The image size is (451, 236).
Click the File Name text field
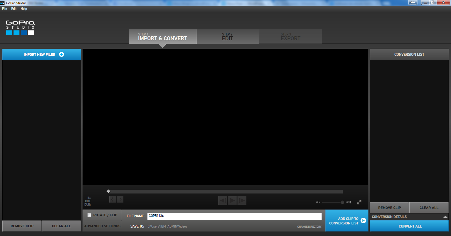click(x=234, y=216)
